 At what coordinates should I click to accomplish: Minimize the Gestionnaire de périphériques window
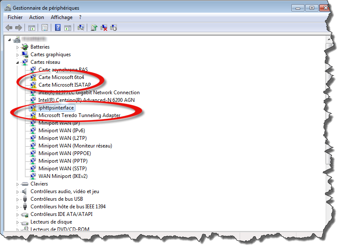(x=298, y=8)
